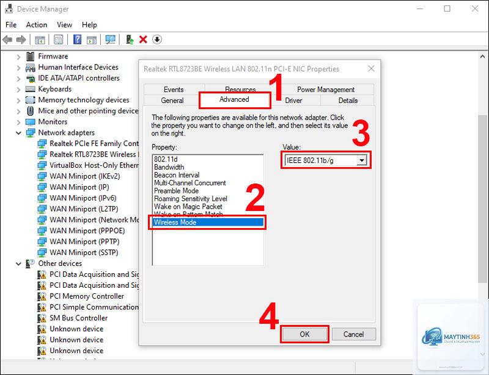Viewport: 489px width, 375px height.
Task: Click the scroll up arrow of device tree
Action: tap(482, 57)
